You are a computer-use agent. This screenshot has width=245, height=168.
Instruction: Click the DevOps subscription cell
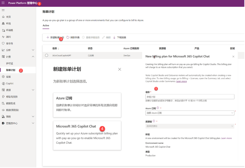pyautogui.click(x=127, y=56)
